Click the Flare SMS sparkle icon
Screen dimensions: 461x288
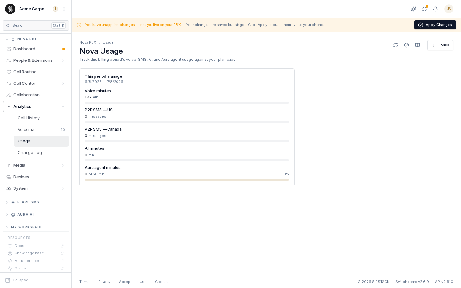coord(13,202)
